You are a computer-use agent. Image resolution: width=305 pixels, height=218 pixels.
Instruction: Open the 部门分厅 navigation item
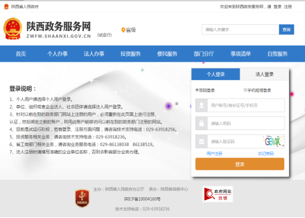point(204,54)
